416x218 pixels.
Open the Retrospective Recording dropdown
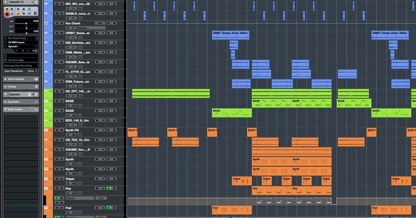[x=21, y=65]
